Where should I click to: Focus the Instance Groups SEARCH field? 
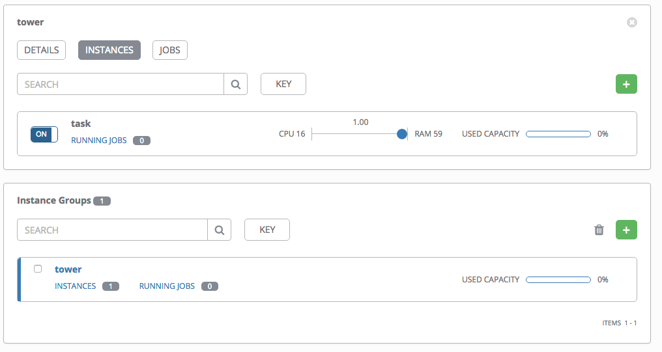(112, 230)
